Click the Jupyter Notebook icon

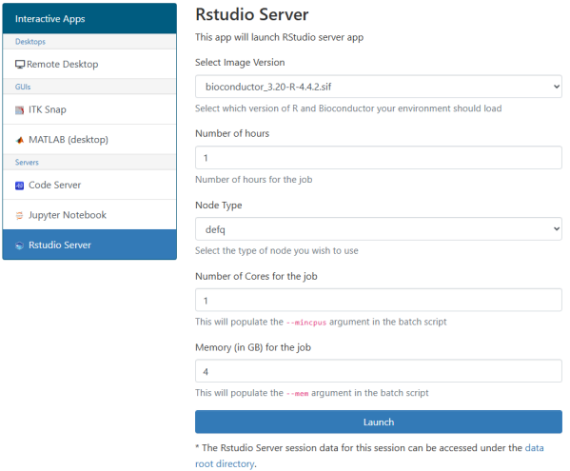[x=20, y=215]
